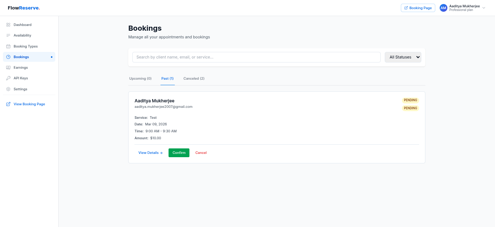Select the API Keys key icon
Screen dimensions: 495x227
click(x=8, y=78)
